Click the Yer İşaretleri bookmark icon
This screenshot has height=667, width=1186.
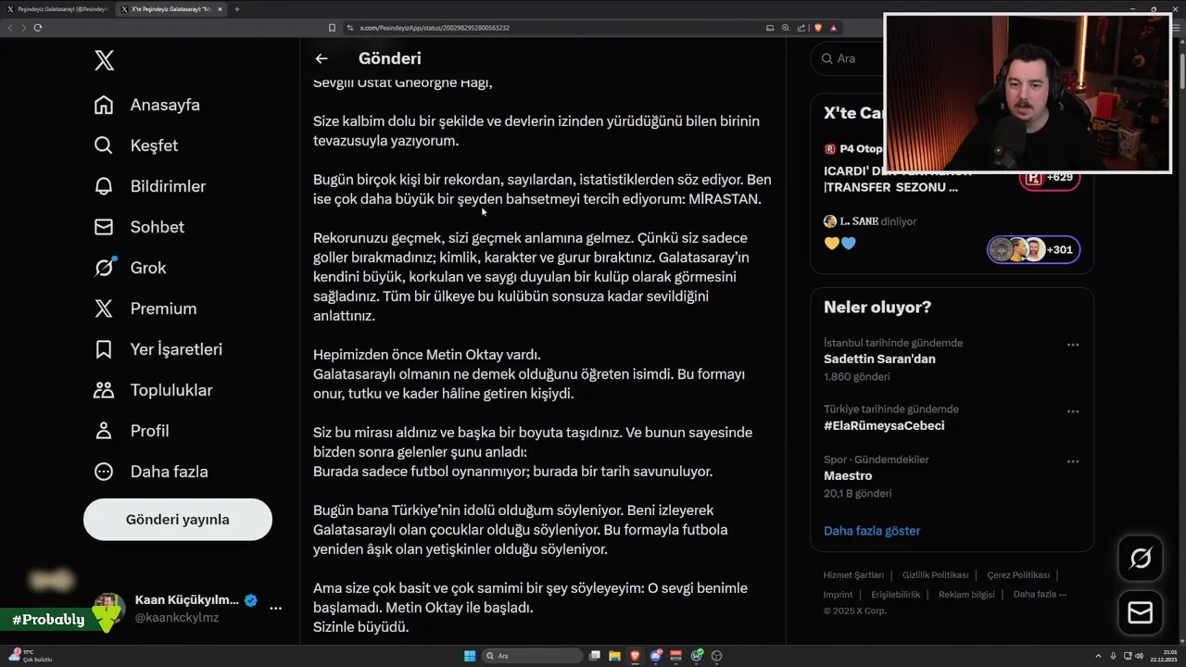pyautogui.click(x=104, y=349)
